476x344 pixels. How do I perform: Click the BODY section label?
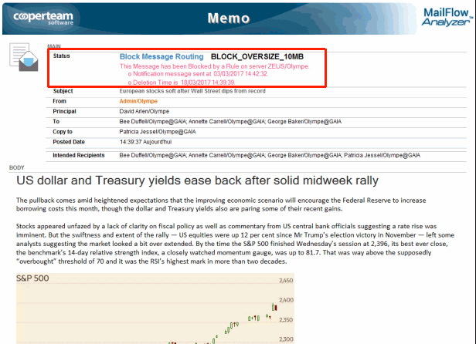pos(17,167)
